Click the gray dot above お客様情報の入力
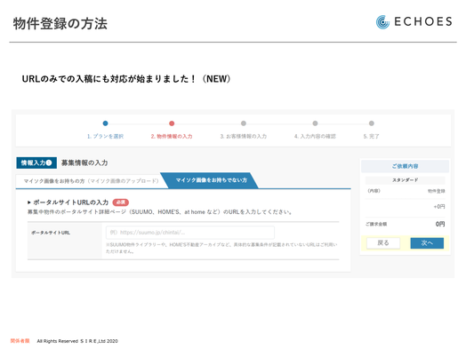 click(244, 123)
